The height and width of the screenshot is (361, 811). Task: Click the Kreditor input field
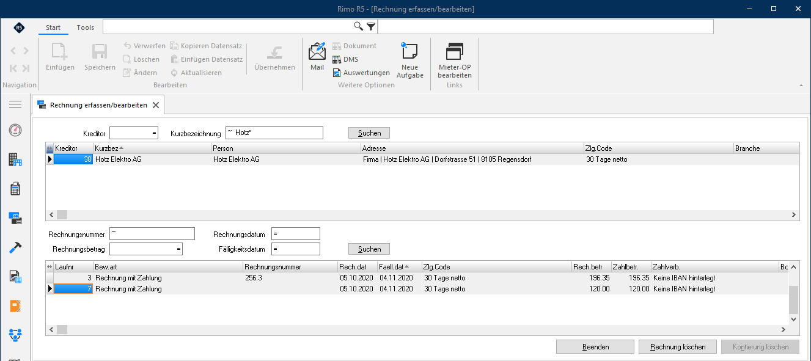point(134,133)
